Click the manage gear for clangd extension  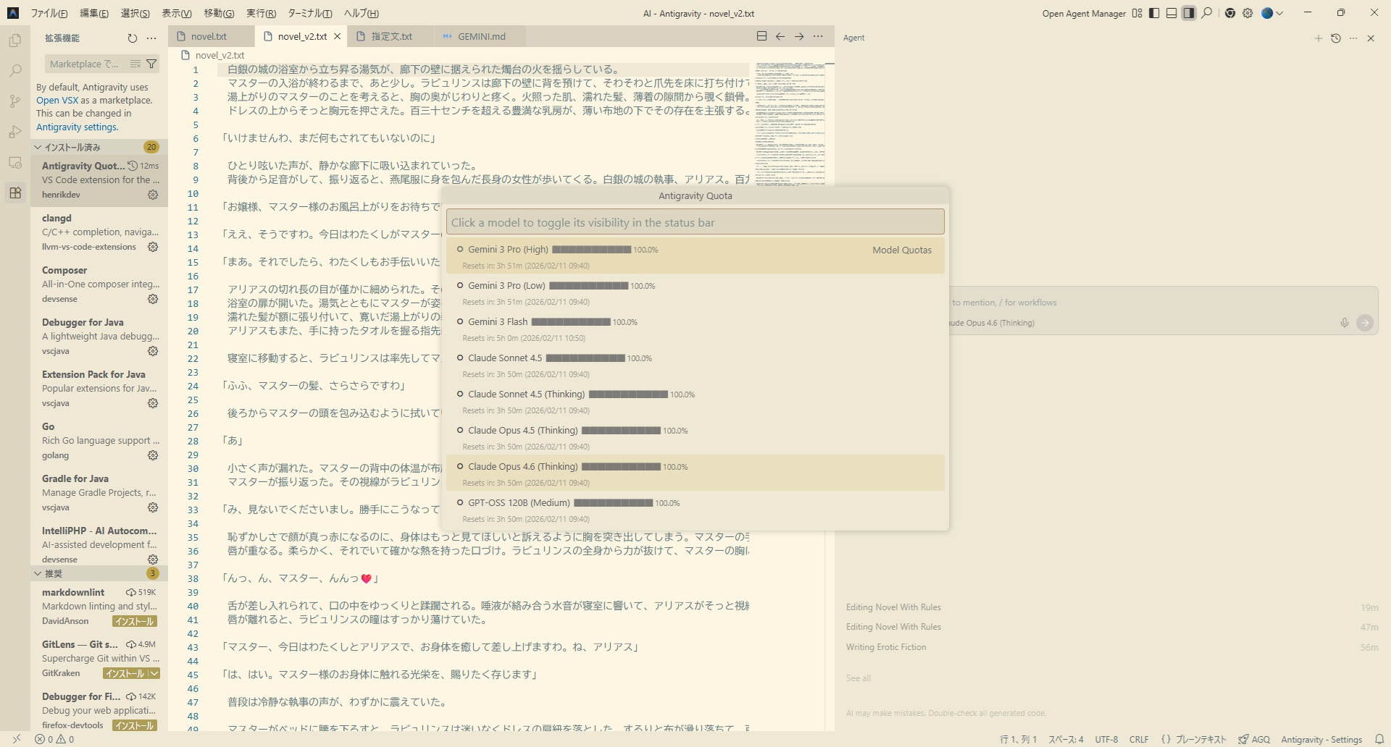pos(153,247)
